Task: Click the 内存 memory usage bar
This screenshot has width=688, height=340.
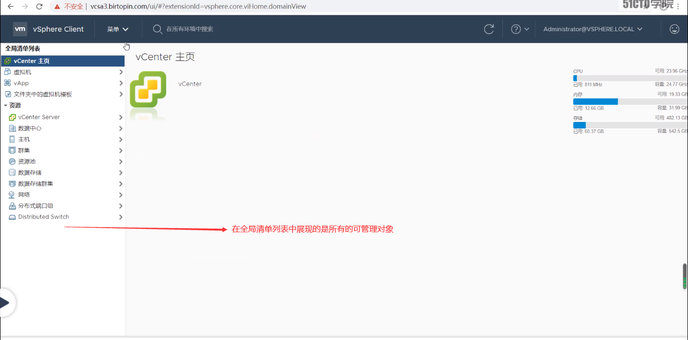Action: pos(630,101)
